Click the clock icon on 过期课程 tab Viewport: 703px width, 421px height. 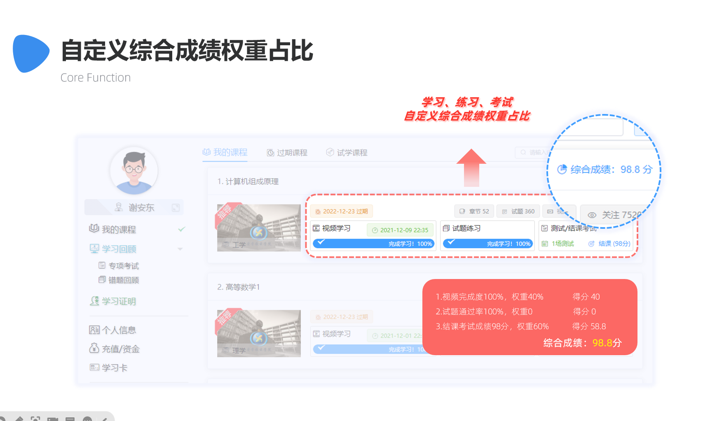(x=270, y=153)
